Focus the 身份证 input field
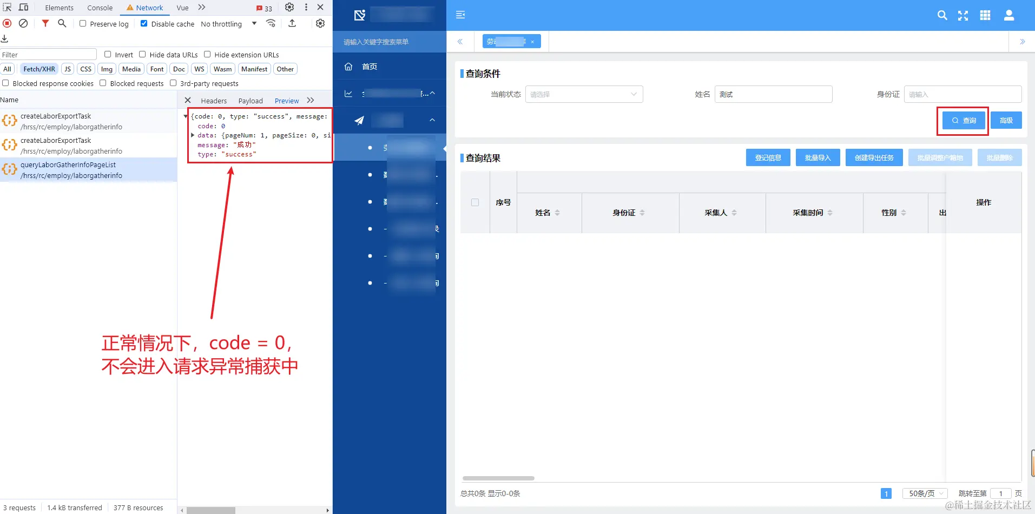 coord(963,94)
